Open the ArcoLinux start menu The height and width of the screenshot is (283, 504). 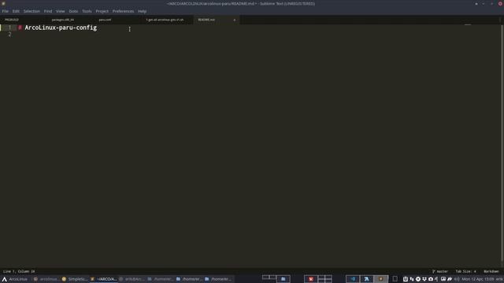pyautogui.click(x=15, y=279)
